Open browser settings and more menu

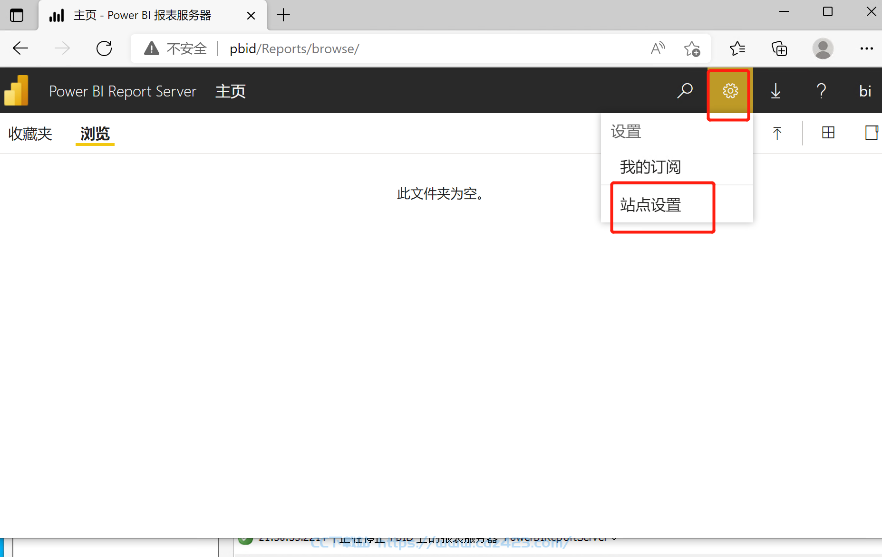(866, 48)
